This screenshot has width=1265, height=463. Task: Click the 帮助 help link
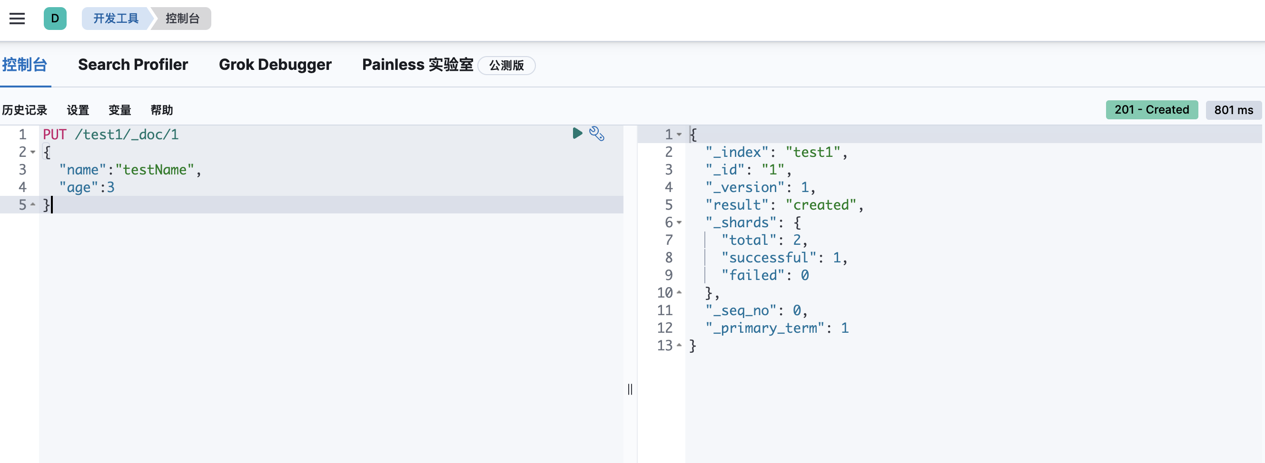pos(161,110)
